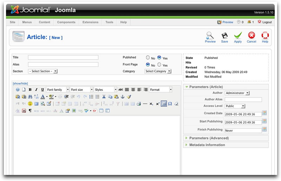Apply superscript formatting
The image size is (281, 181).
click(157, 104)
